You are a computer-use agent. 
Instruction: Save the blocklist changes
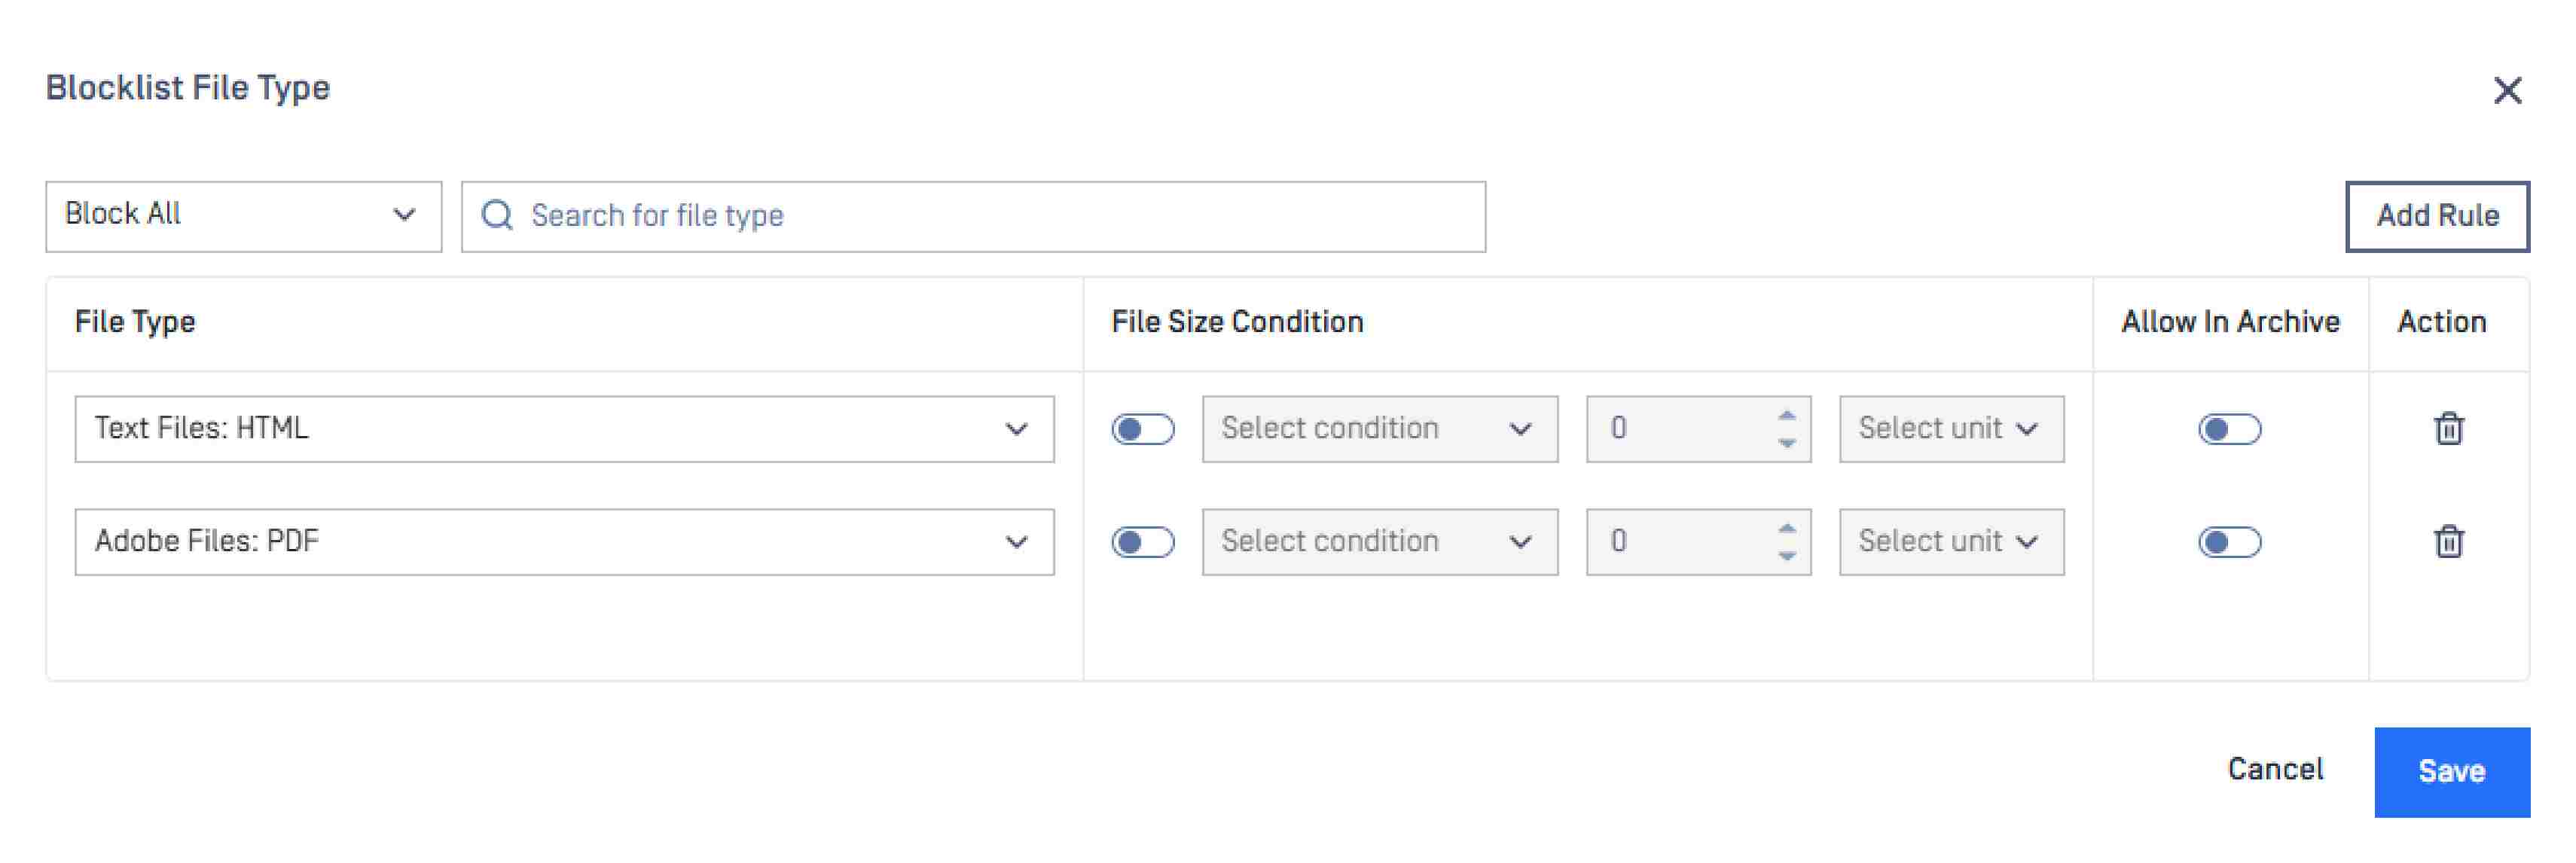pos(2451,771)
